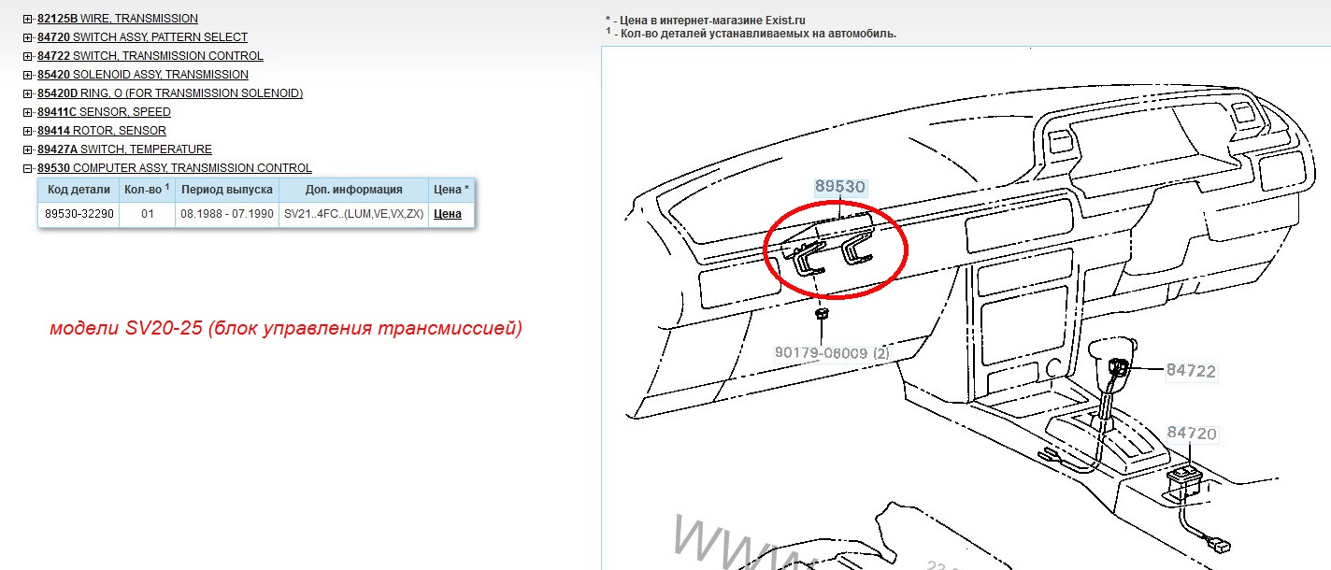
Task: Click the Цена price link in table
Action: (x=448, y=213)
